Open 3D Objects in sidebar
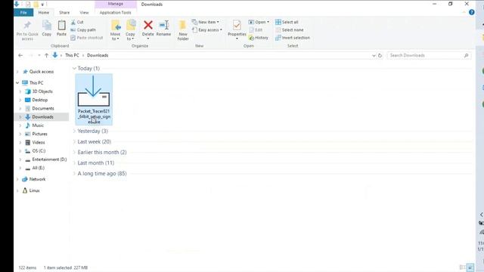This screenshot has width=484, height=272. pos(42,91)
